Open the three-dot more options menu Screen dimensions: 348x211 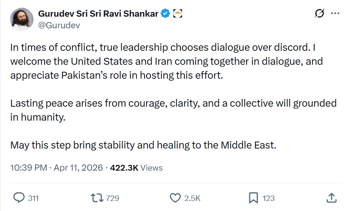point(335,14)
